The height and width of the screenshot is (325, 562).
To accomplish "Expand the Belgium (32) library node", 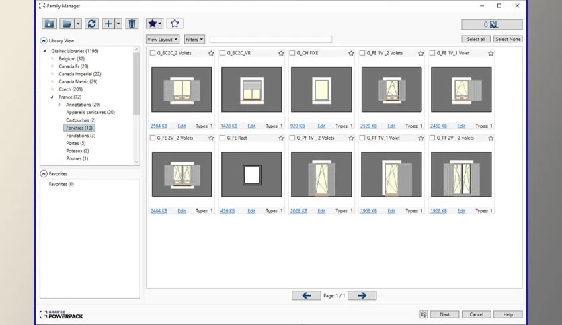I will click(x=52, y=58).
